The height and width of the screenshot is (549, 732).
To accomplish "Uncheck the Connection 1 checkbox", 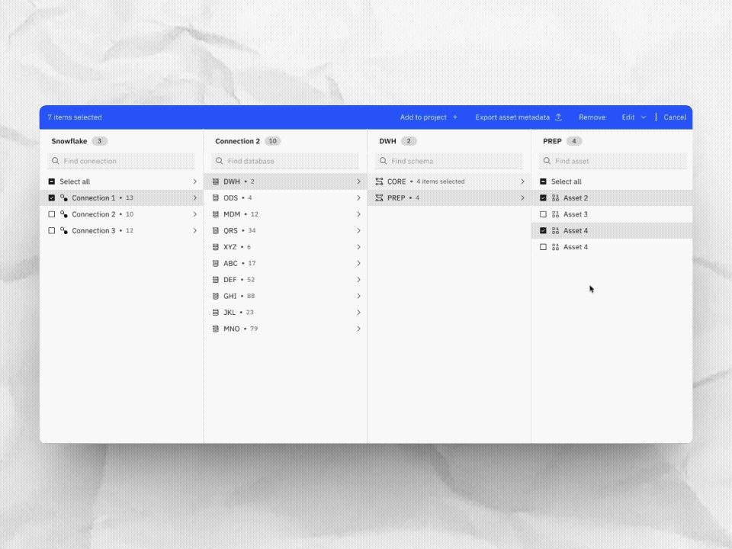I will pyautogui.click(x=52, y=197).
